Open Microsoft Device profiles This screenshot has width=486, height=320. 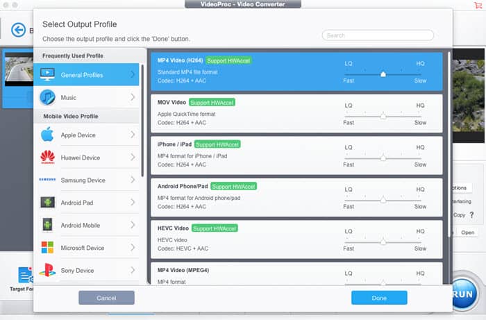[x=87, y=248]
